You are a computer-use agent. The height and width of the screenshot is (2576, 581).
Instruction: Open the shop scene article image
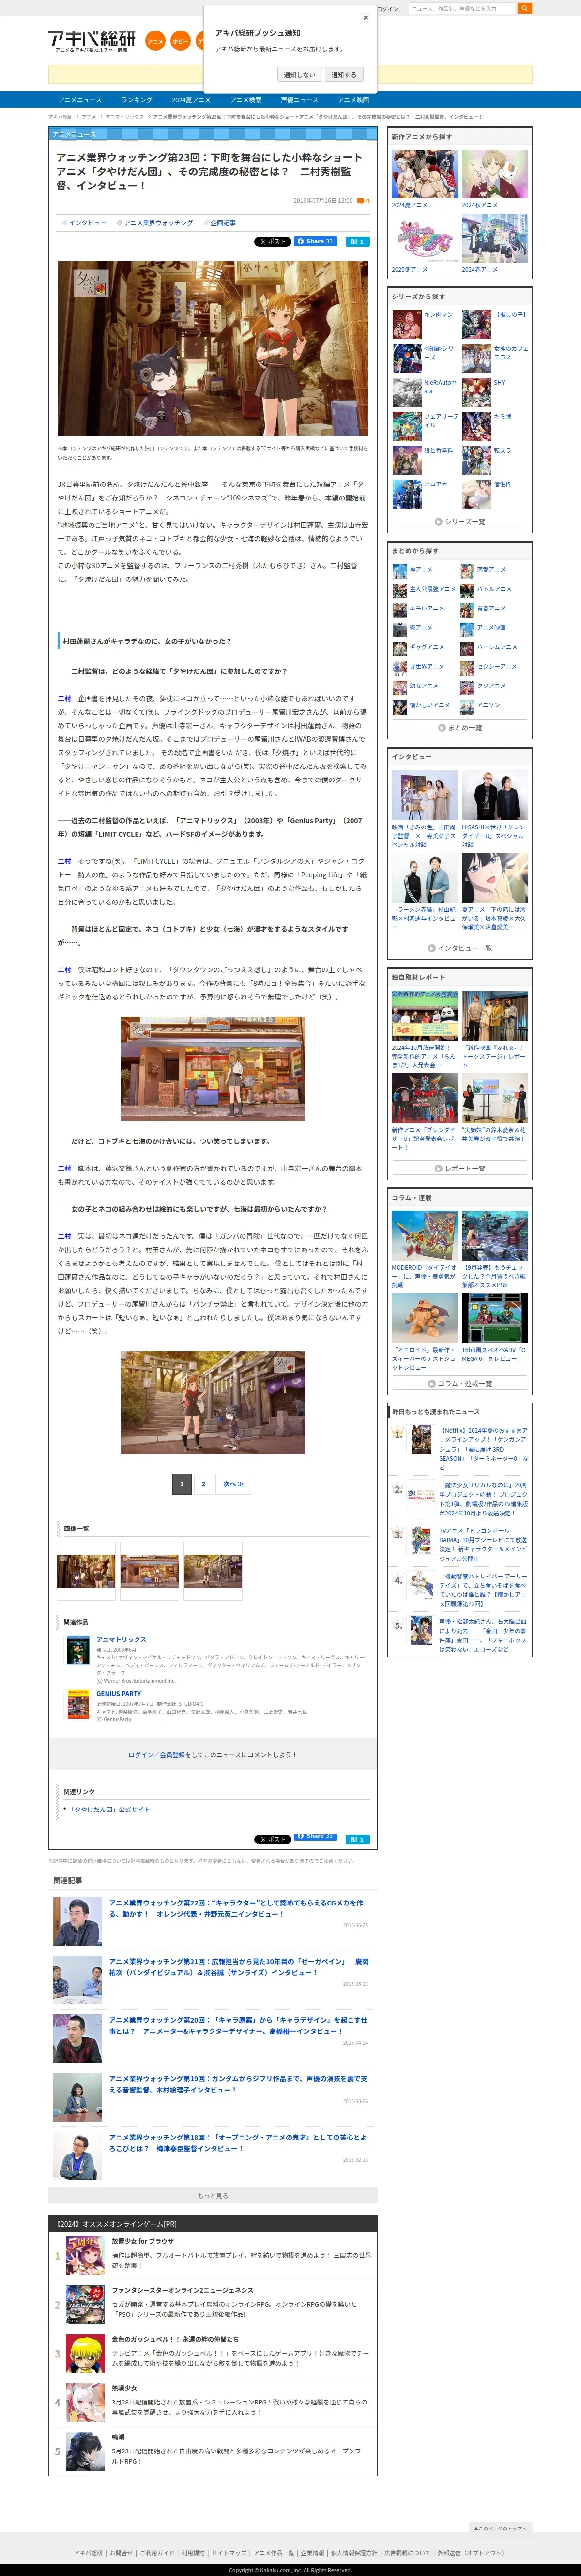212,1068
